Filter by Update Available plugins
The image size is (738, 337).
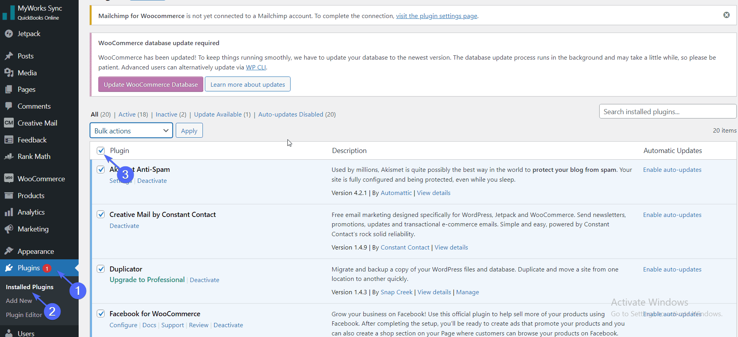point(222,114)
